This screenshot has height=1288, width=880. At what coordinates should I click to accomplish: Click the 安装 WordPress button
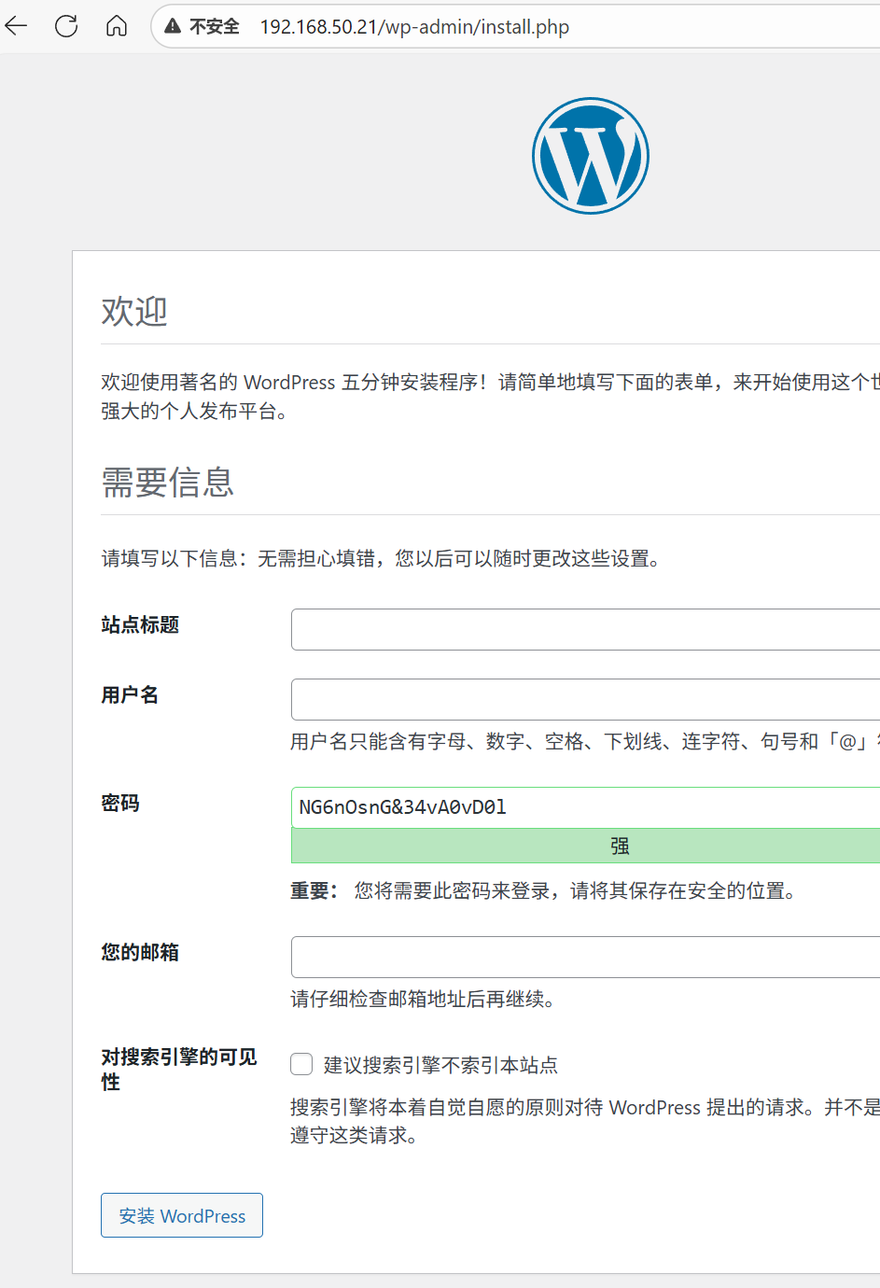(182, 1215)
